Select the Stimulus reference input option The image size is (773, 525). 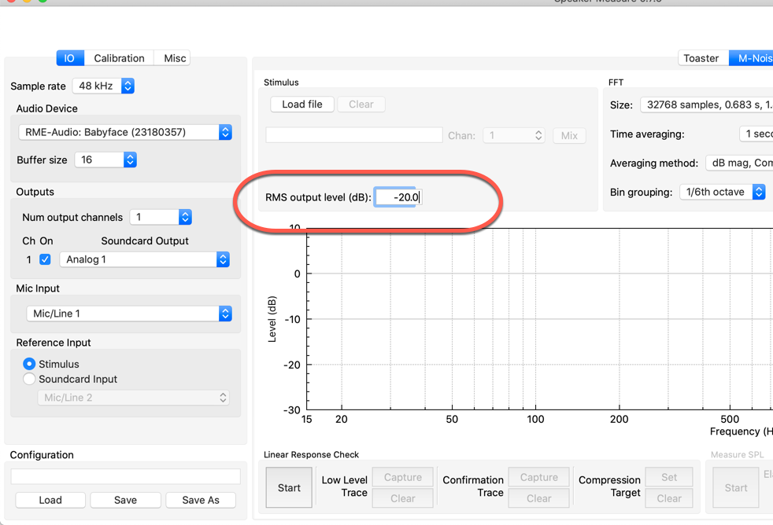[x=30, y=364]
